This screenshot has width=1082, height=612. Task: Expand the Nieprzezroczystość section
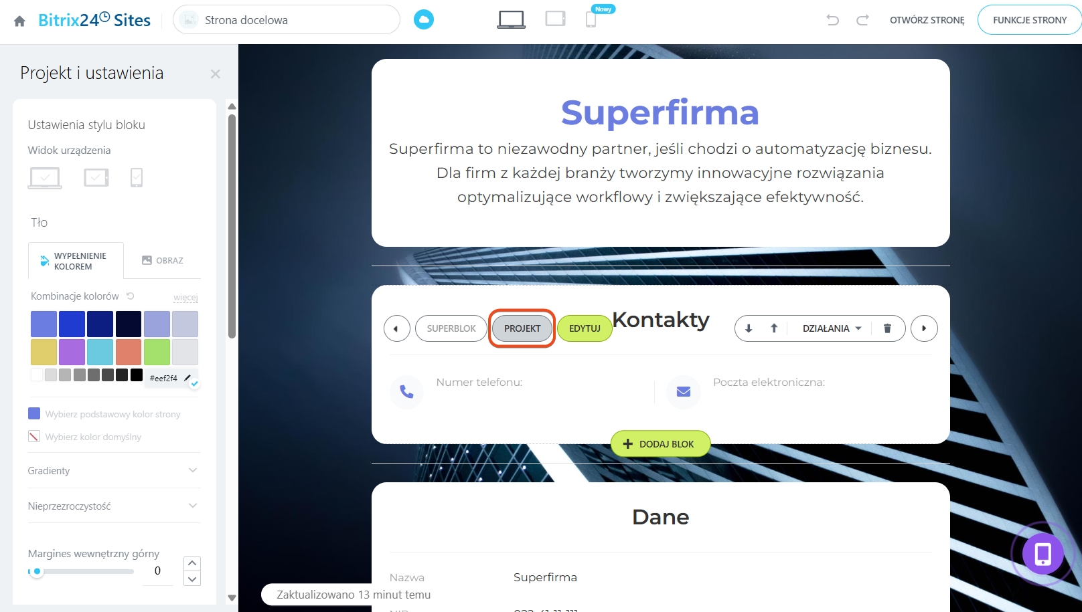(x=114, y=506)
